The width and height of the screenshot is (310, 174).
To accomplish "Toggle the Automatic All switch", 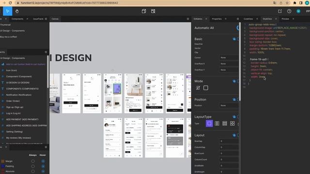I will pyautogui.click(x=238, y=28).
